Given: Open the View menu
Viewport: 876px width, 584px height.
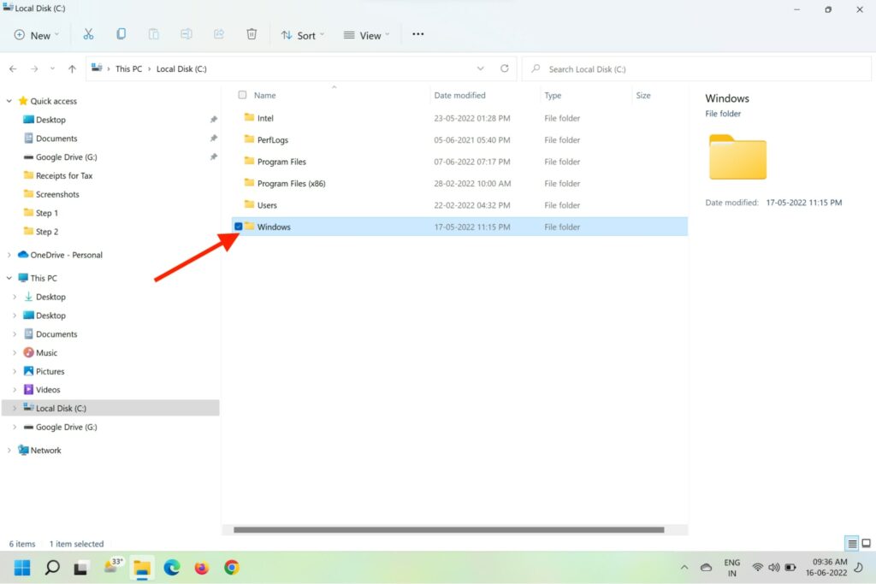Looking at the screenshot, I should click(365, 35).
